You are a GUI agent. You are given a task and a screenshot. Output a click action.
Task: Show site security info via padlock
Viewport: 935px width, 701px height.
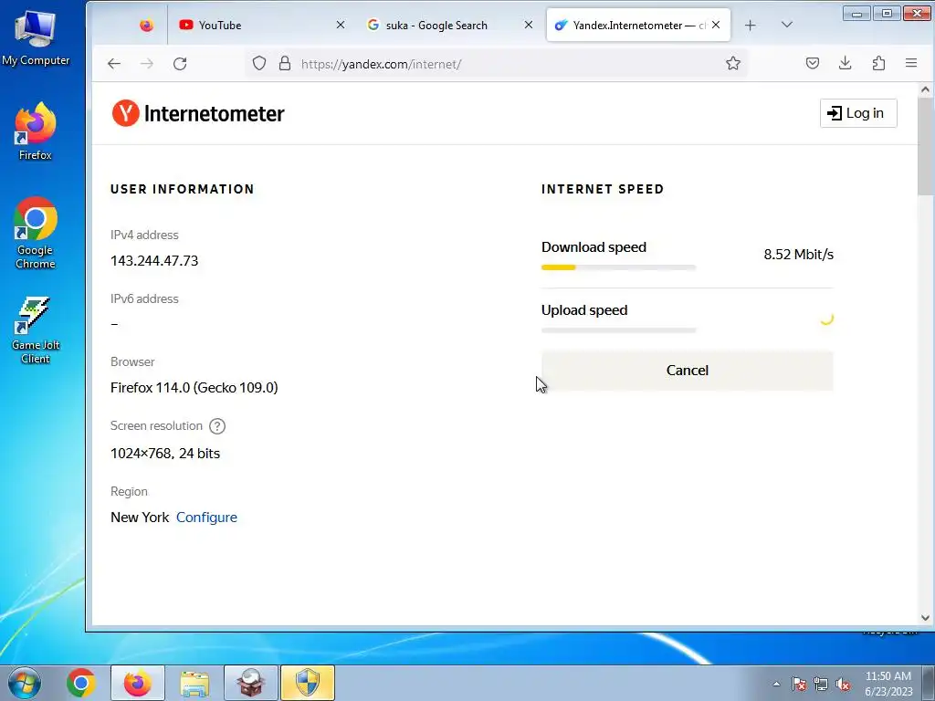[x=285, y=64]
